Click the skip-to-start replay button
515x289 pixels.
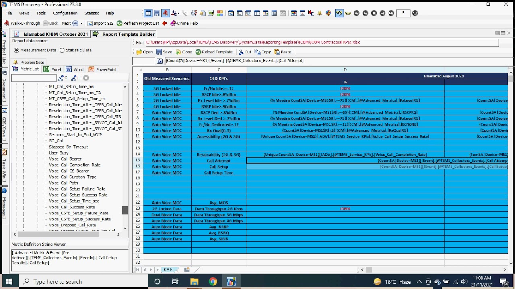click(356, 13)
